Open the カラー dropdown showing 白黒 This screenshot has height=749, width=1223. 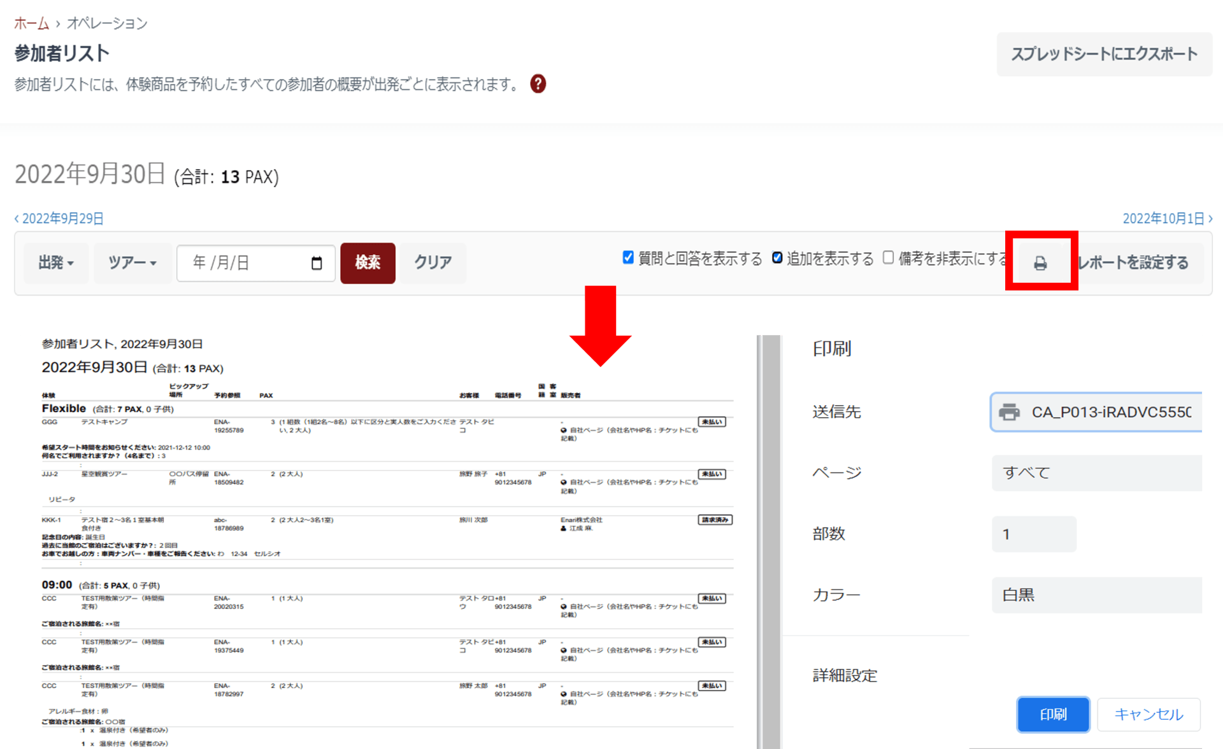tap(1096, 595)
